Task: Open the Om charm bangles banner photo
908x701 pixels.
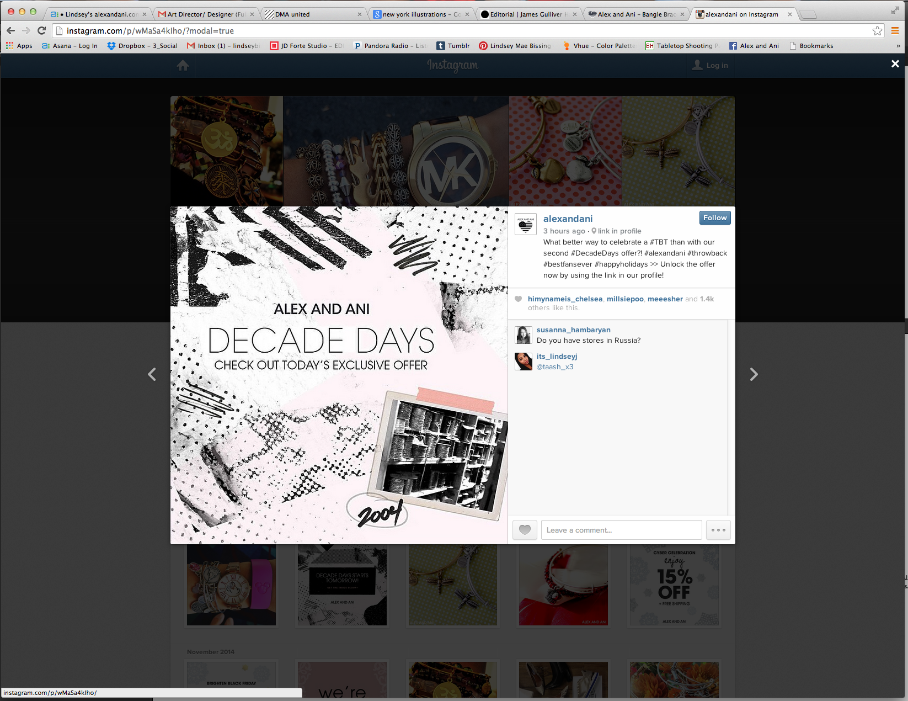Action: point(227,151)
